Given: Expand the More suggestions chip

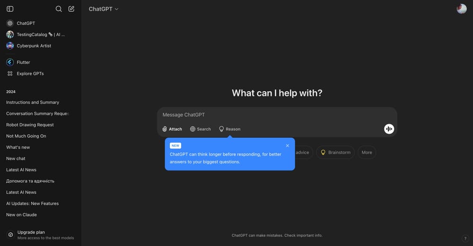Looking at the screenshot, I should pos(367,153).
